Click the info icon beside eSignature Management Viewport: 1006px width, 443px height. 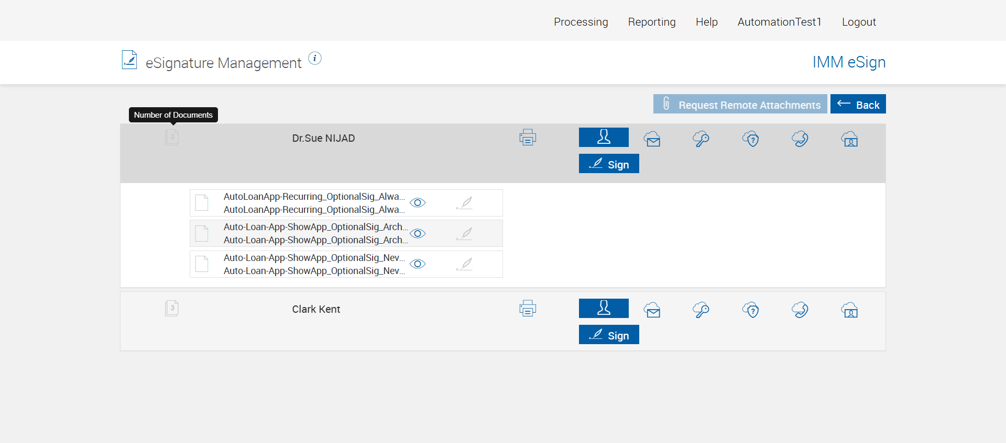tap(315, 59)
